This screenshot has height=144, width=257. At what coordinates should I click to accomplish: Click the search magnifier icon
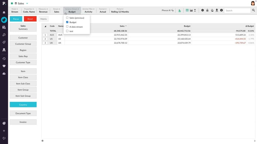pos(253,10)
